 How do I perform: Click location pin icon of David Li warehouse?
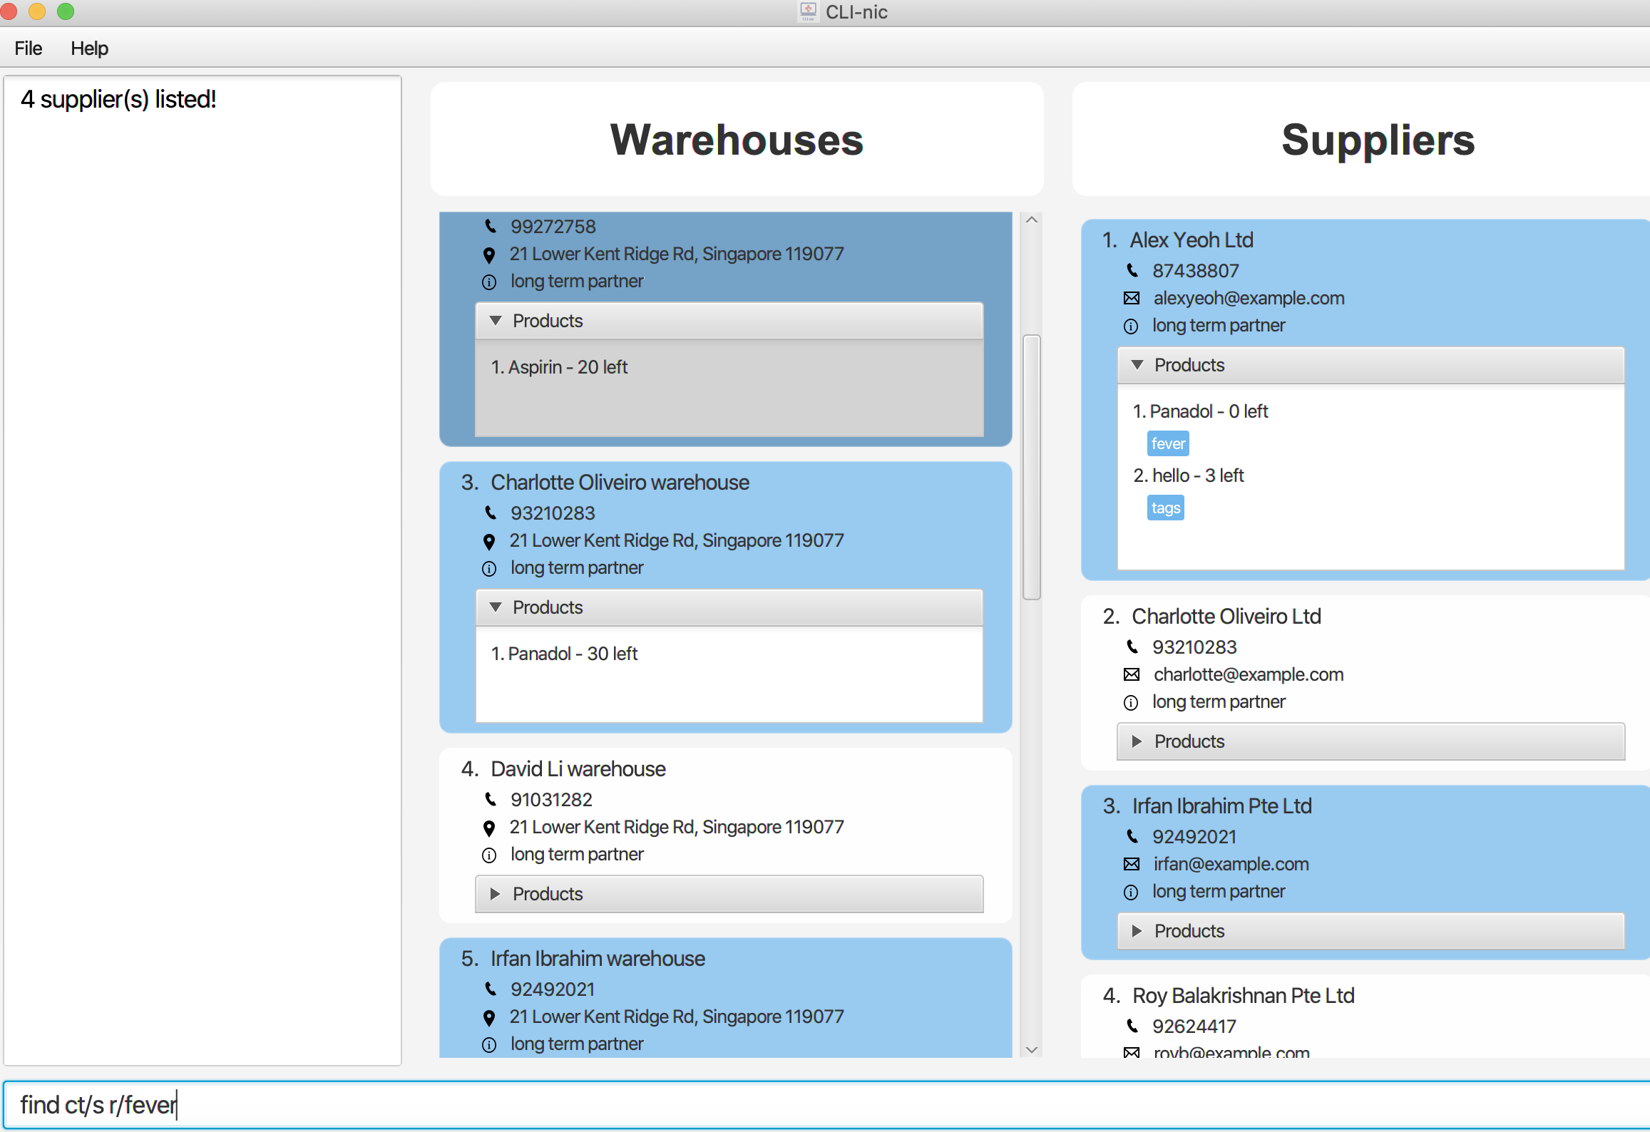pyautogui.click(x=489, y=828)
